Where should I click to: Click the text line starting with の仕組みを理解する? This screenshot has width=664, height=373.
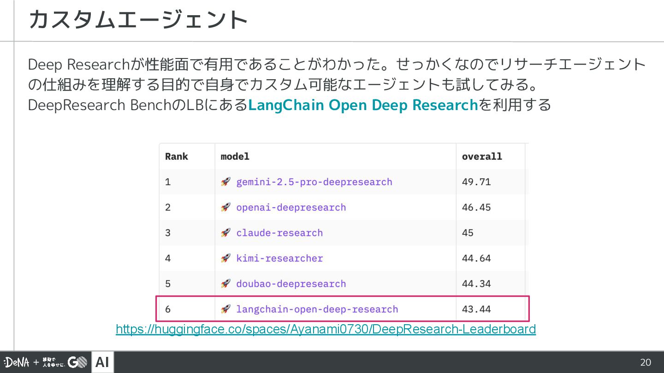284,85
